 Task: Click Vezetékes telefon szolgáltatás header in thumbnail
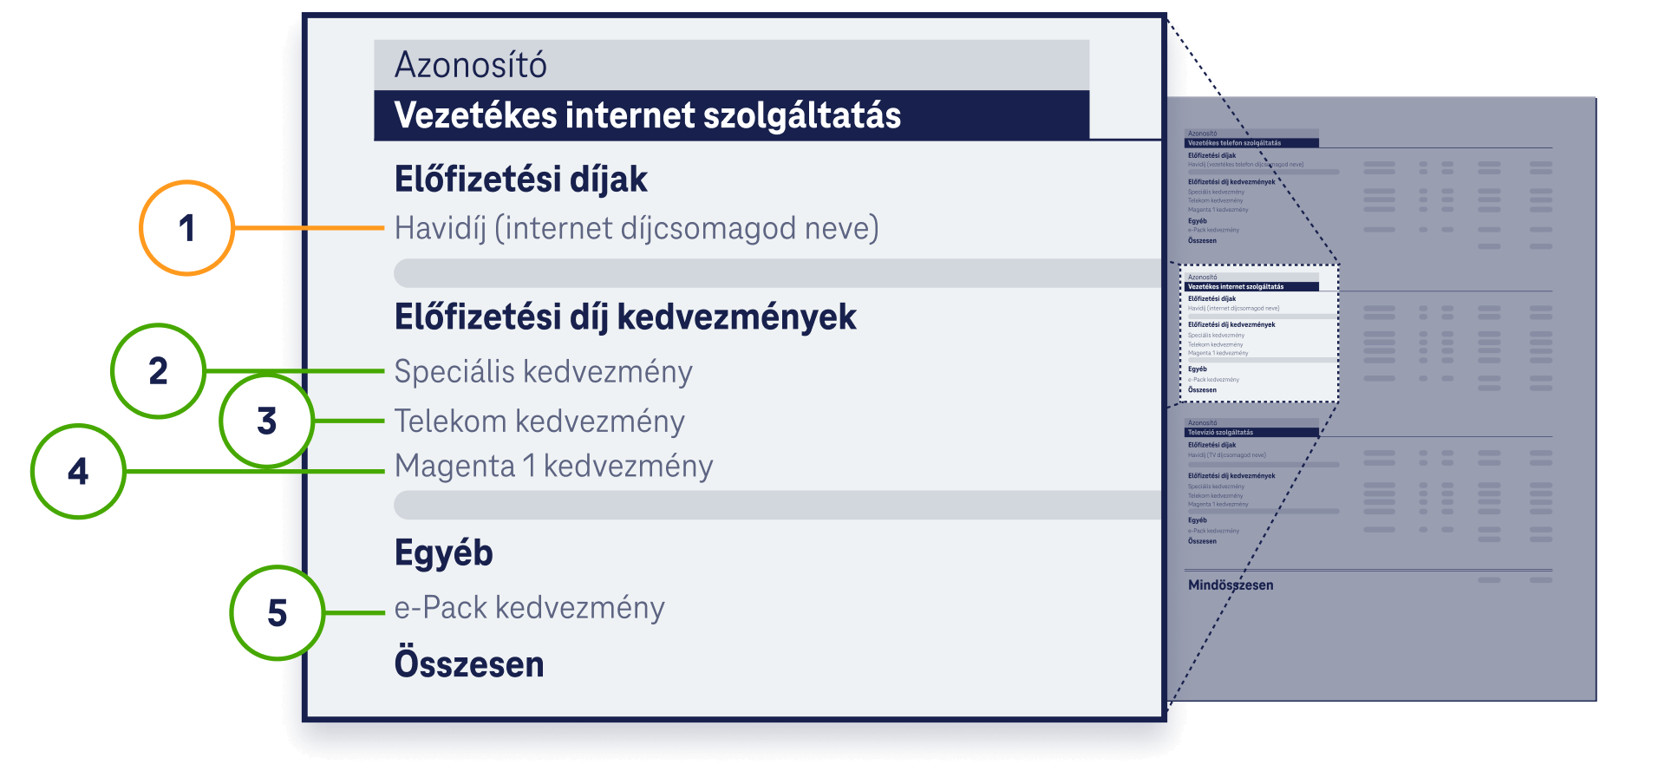[x=1251, y=143]
